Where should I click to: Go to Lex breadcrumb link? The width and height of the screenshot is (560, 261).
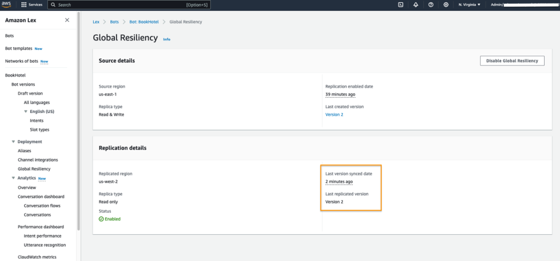click(96, 22)
